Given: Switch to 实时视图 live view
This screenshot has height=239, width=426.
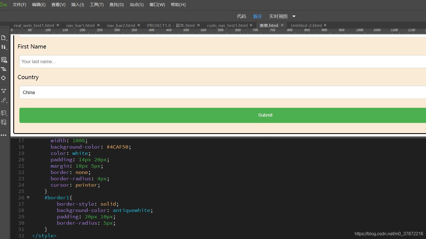Looking at the screenshot, I should coord(278,16).
